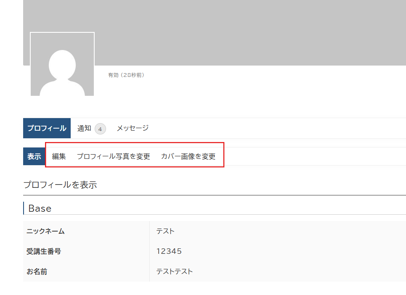
Task: Open the メッセージ tab
Action: pos(133,128)
